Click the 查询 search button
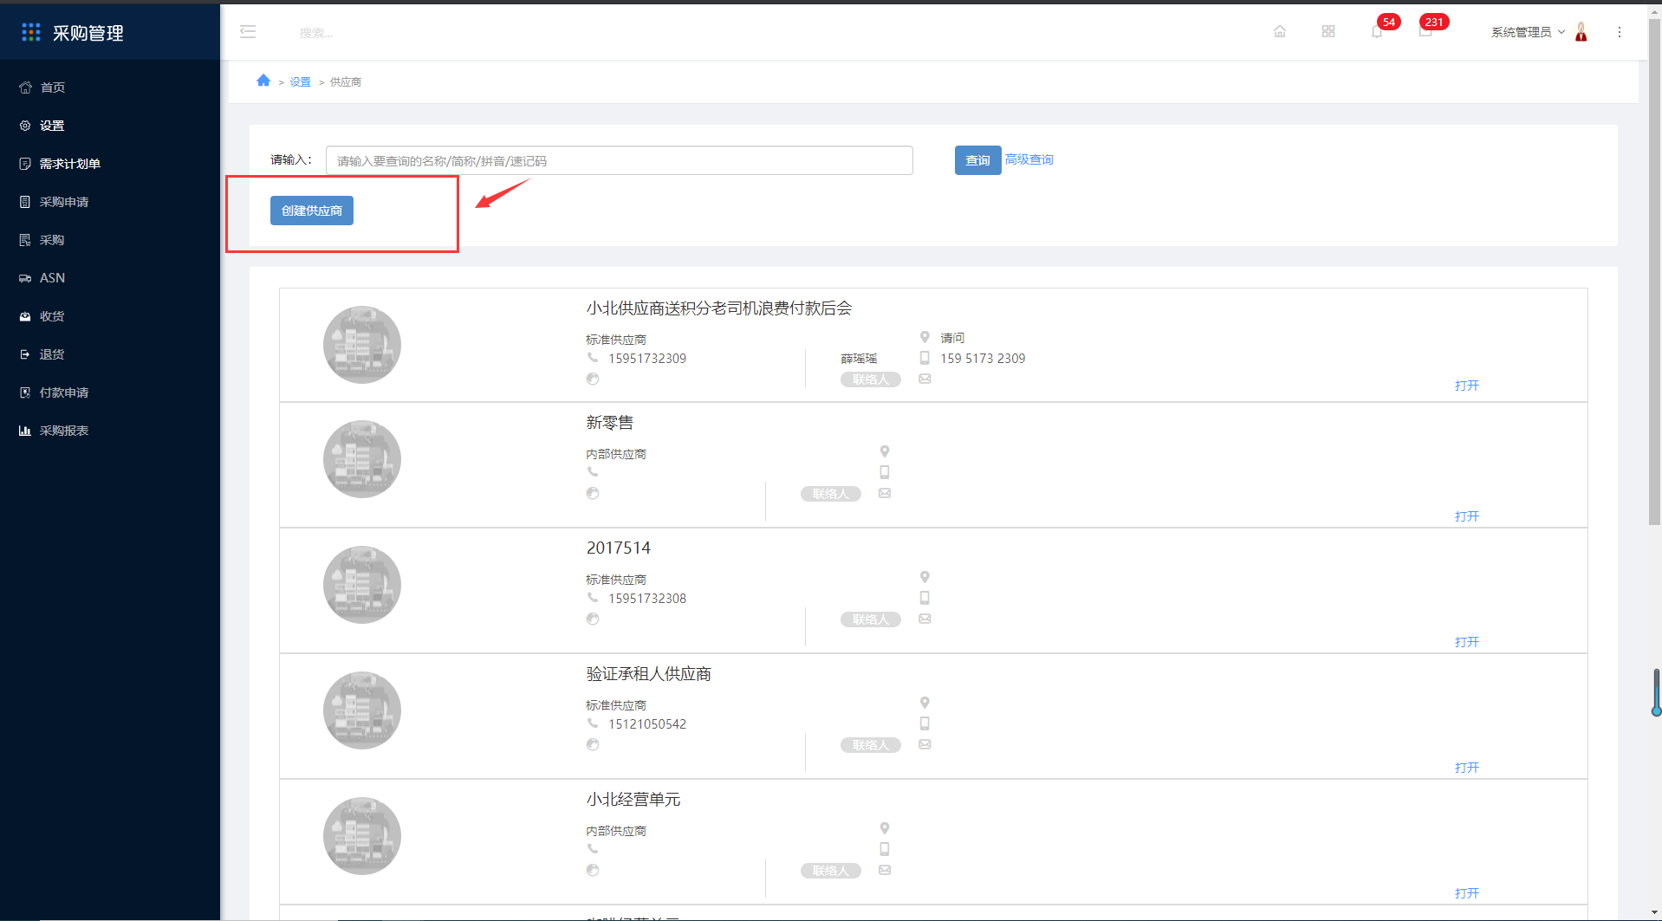This screenshot has height=921, width=1662. pos(977,160)
